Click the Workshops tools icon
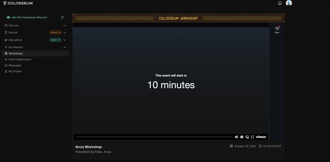The width and height of the screenshot is (330, 162). pos(6,53)
